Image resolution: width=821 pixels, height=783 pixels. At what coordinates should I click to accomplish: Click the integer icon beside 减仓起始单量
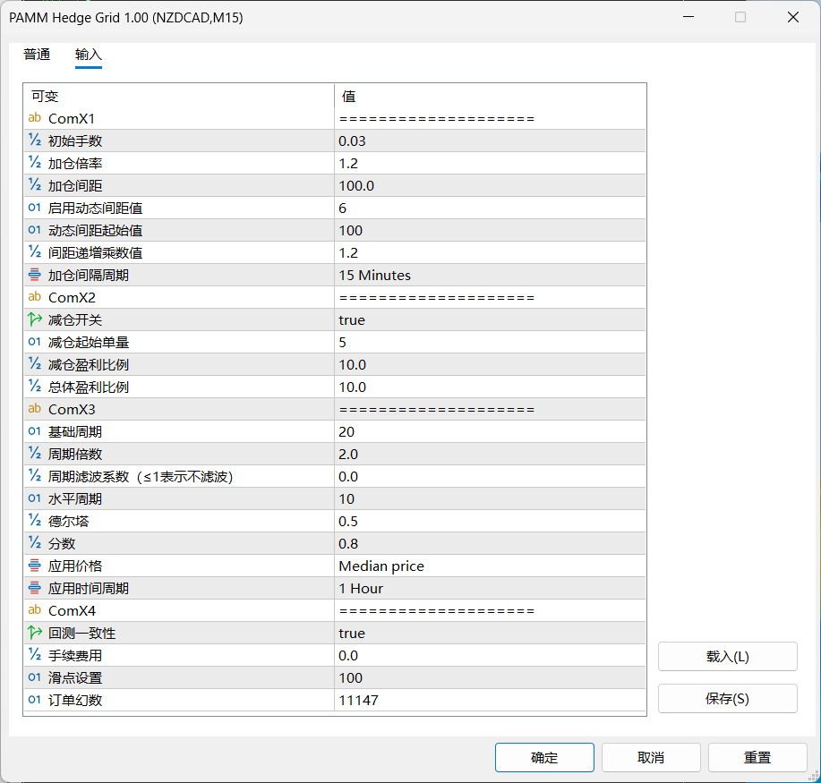[35, 342]
